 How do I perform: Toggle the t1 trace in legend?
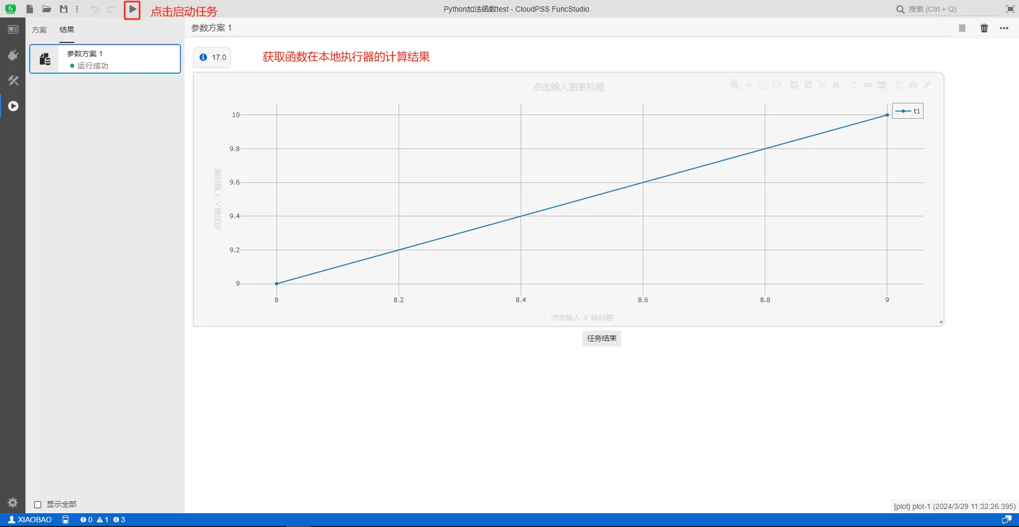[x=908, y=111]
